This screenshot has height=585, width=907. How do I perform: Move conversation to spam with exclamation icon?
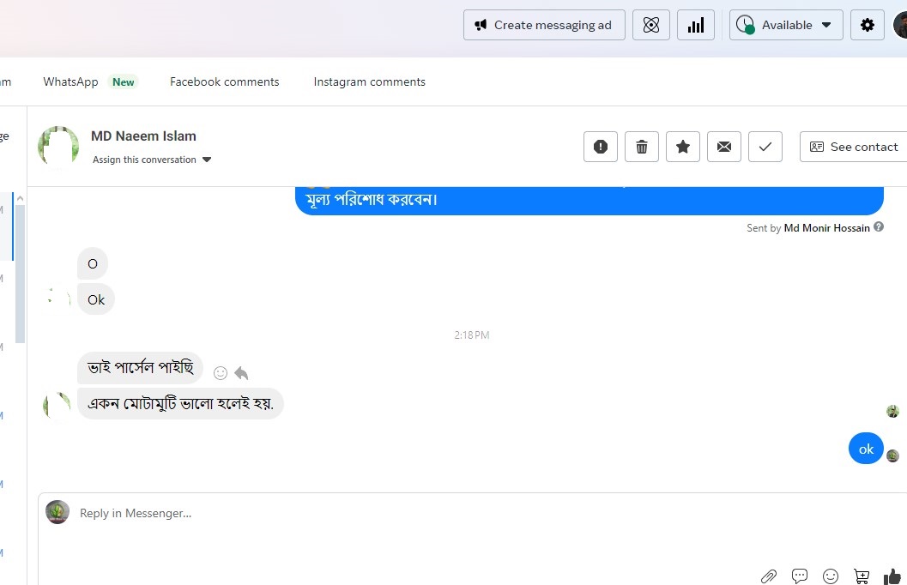[x=601, y=147]
